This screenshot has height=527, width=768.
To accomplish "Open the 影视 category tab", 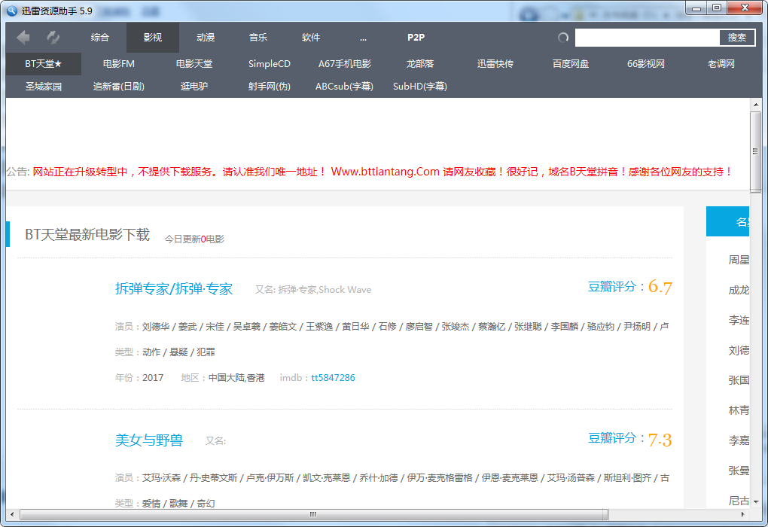I will (x=152, y=38).
